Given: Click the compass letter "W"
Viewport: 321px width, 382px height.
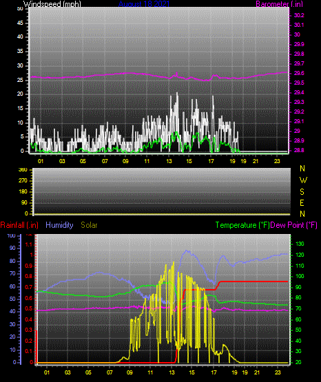Looking at the screenshot, I should pyautogui.click(x=303, y=180).
